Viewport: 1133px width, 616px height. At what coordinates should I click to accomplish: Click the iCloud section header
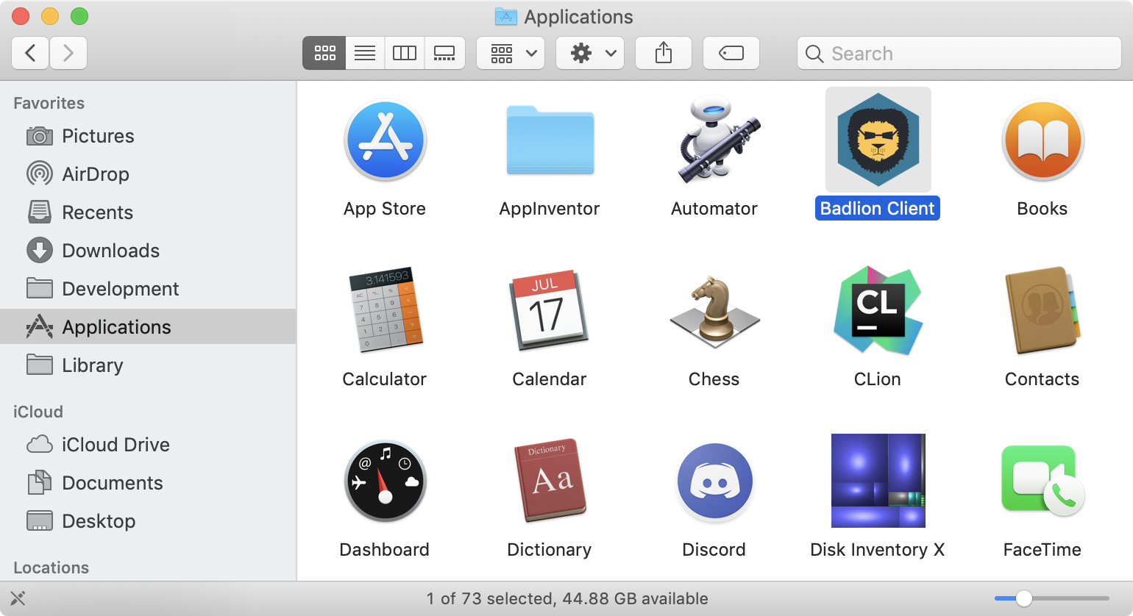(38, 412)
